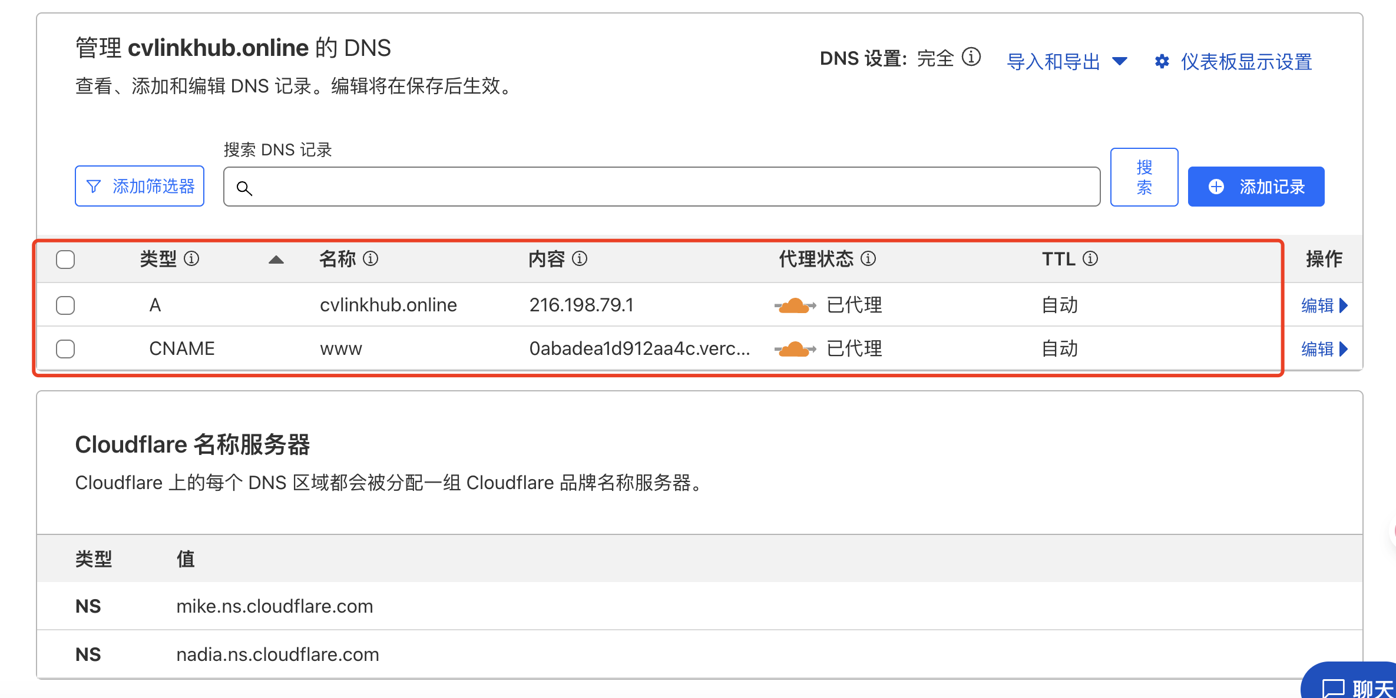Focus the 搜索 DNS 记录 input field
Viewport: 1396px width, 698px height.
click(661, 187)
